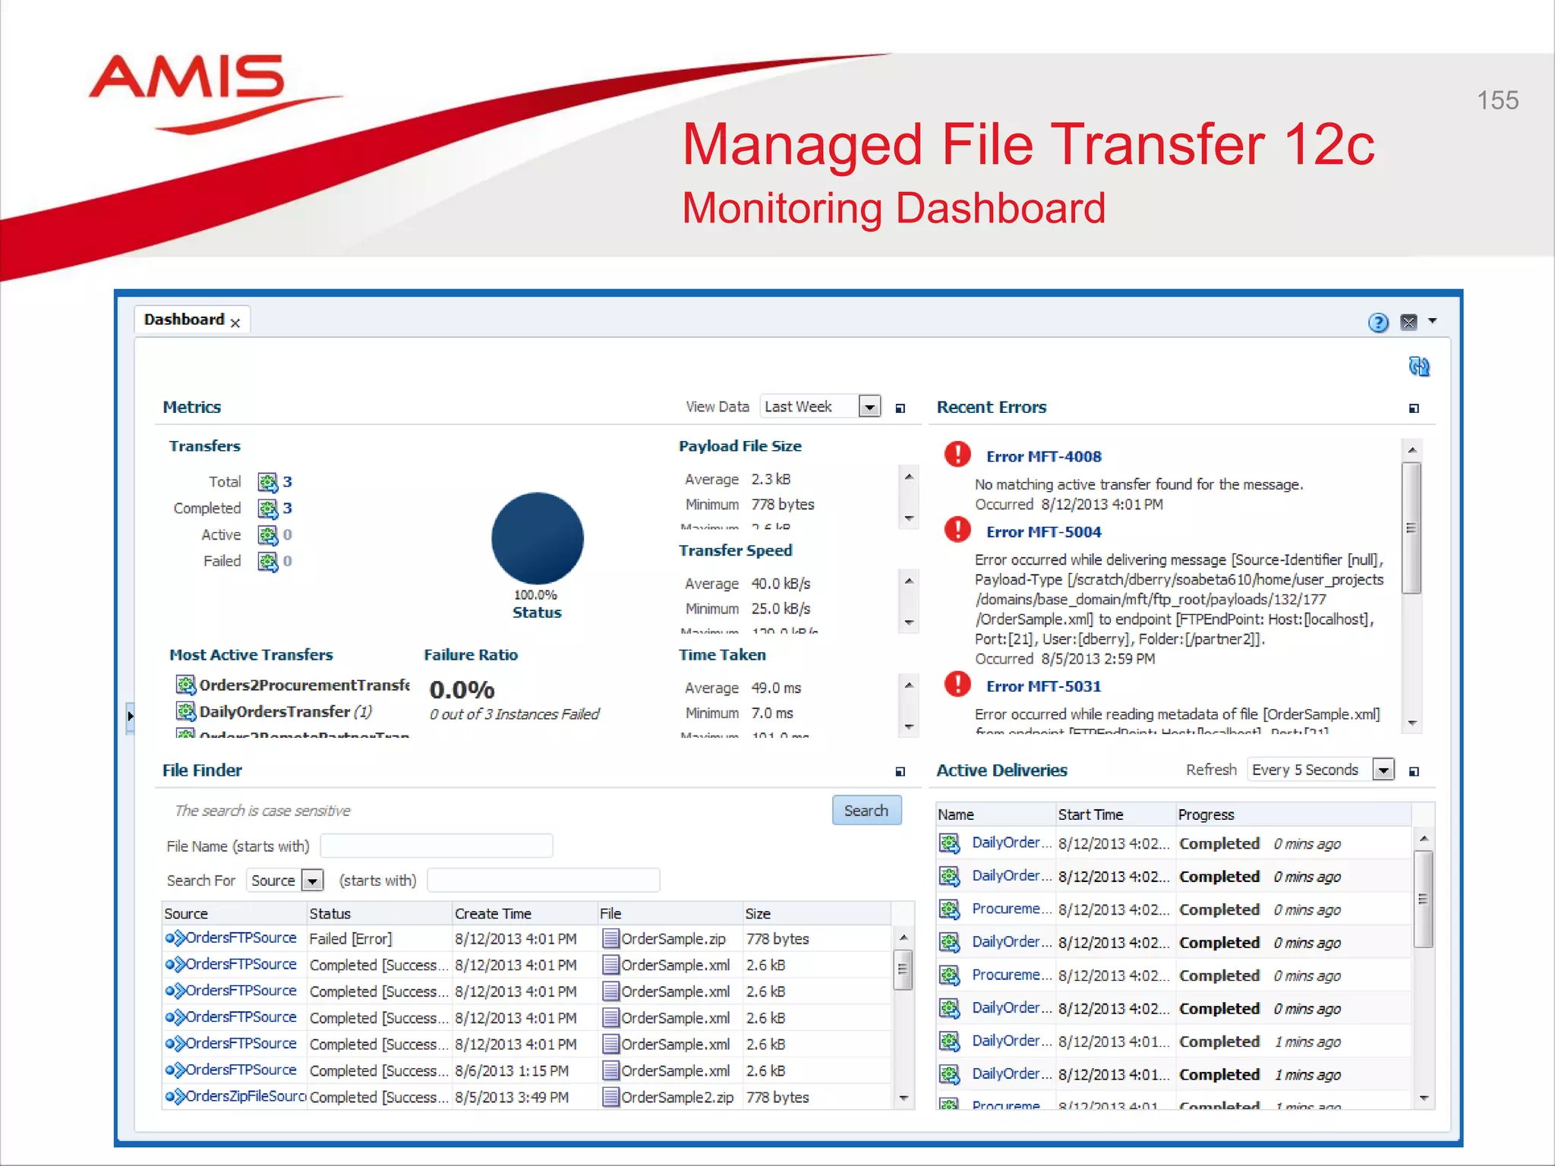1555x1166 pixels.
Task: Click the first DailyOrder delivery icon
Action: pyautogui.click(x=949, y=843)
